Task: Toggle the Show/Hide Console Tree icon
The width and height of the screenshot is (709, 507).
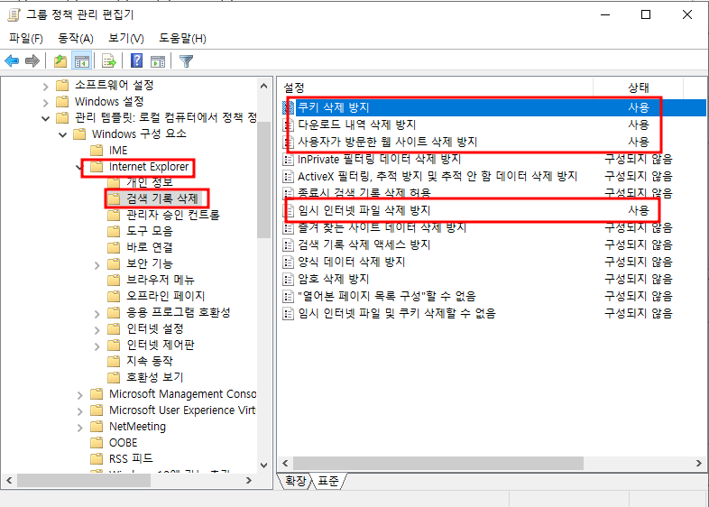Action: pyautogui.click(x=82, y=60)
